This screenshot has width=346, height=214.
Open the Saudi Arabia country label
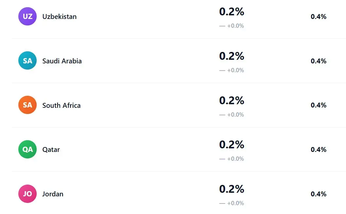point(62,61)
